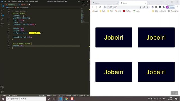Open the Go menu
This screenshot has height=101, width=180.
[x=23, y=1]
